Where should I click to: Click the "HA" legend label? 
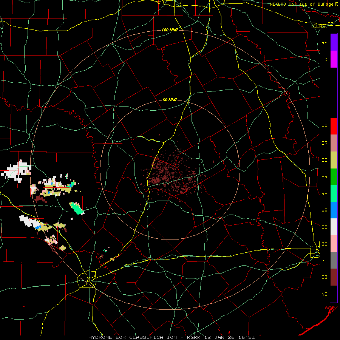click(x=324, y=127)
